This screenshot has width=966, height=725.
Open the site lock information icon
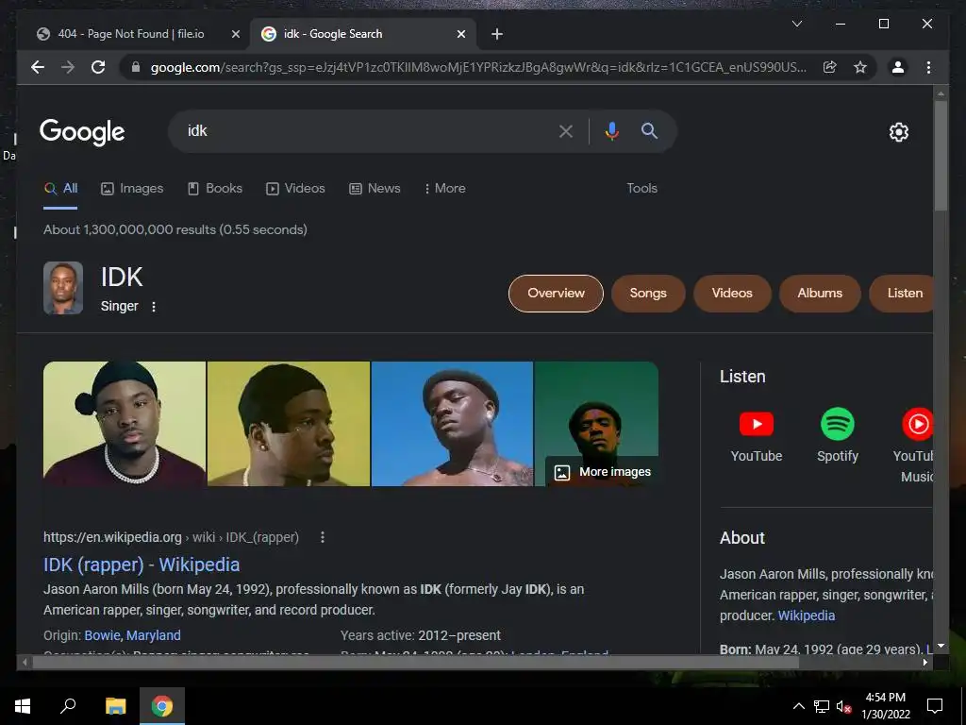click(x=136, y=67)
